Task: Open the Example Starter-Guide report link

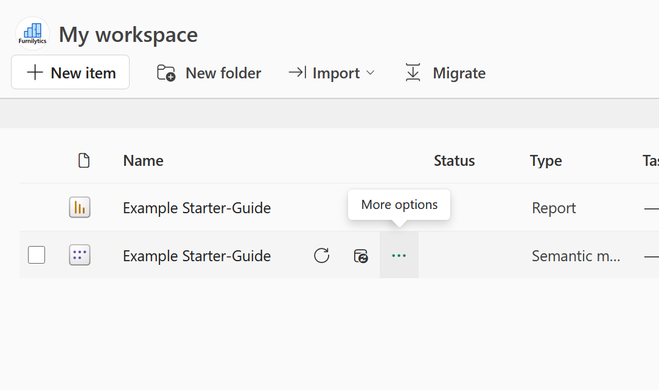Action: (197, 207)
